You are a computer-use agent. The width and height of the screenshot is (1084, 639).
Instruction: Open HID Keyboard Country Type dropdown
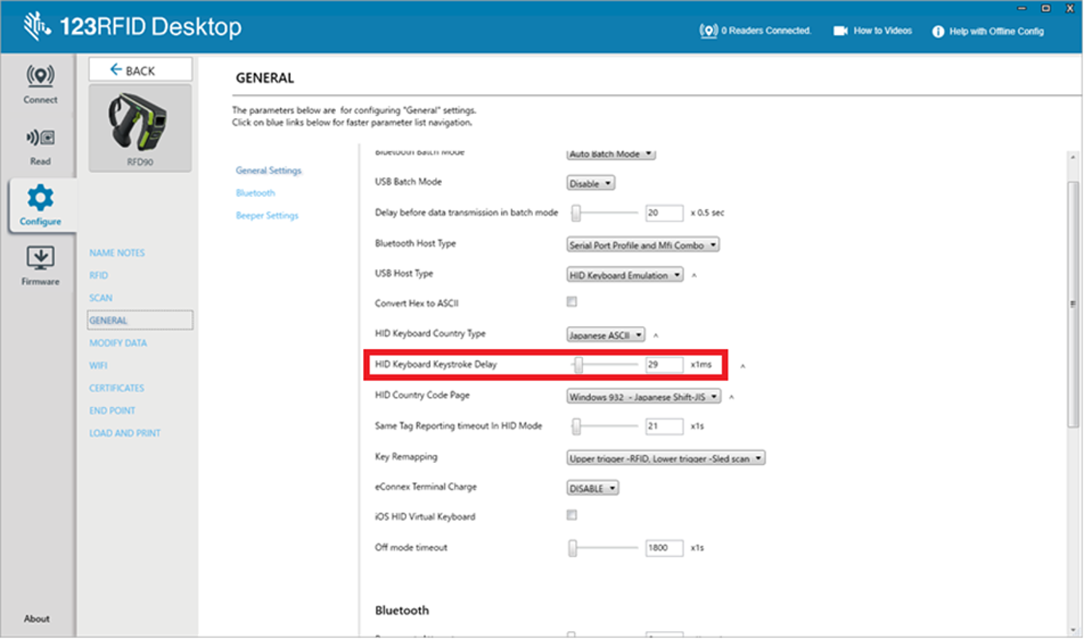tap(605, 335)
